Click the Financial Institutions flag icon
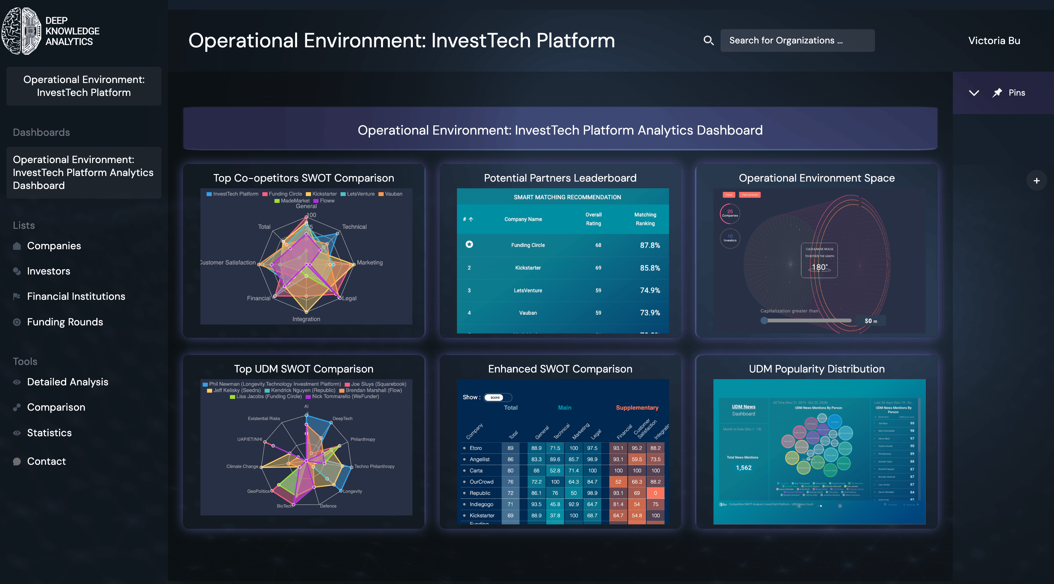 (x=17, y=297)
